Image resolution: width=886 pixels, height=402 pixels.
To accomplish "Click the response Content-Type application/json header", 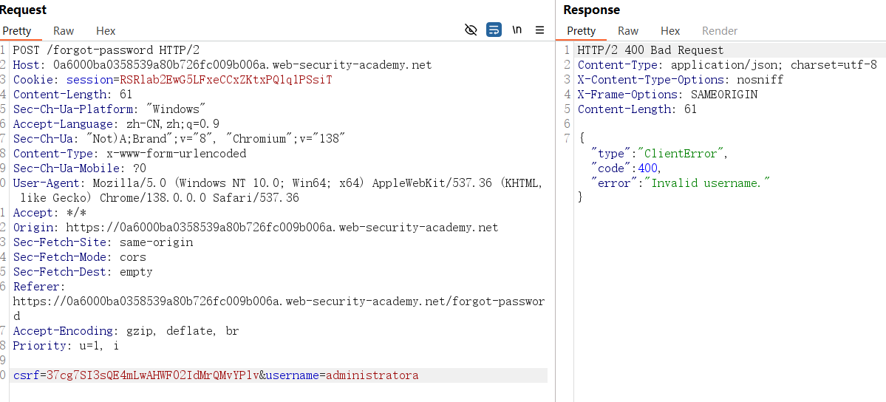I will 727,65.
